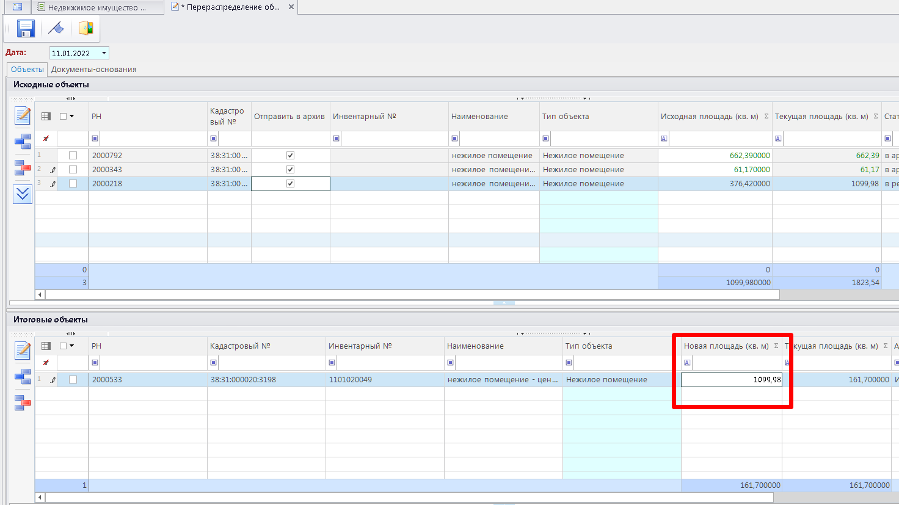Click clear filter pin icon in Итоговые объекты
The height and width of the screenshot is (505, 899).
click(x=46, y=363)
